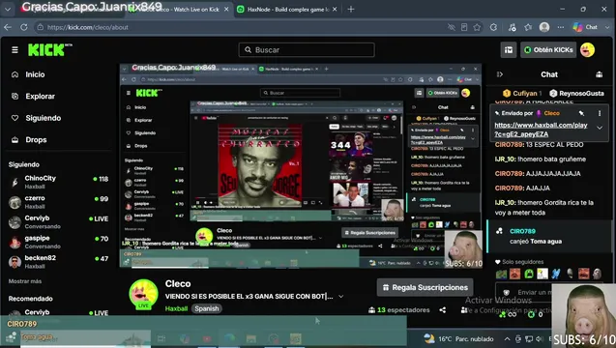Share the Cleco stream using share icon
The image size is (616, 348).
tap(443, 310)
